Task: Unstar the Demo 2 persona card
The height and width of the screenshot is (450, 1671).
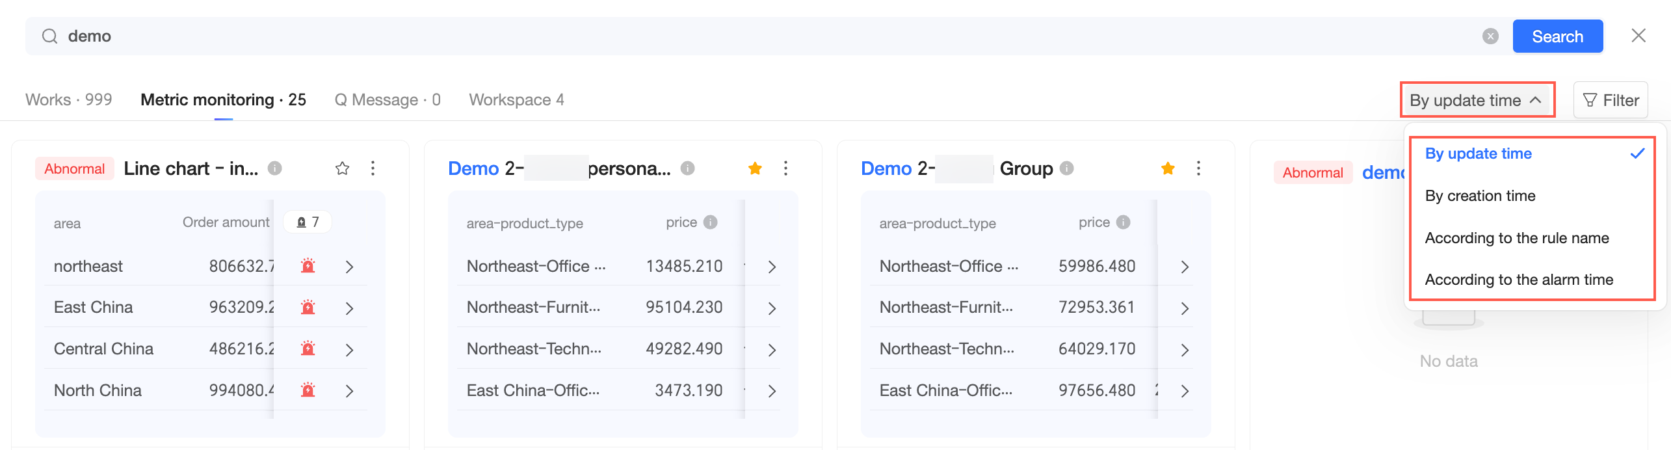Action: coord(755,169)
